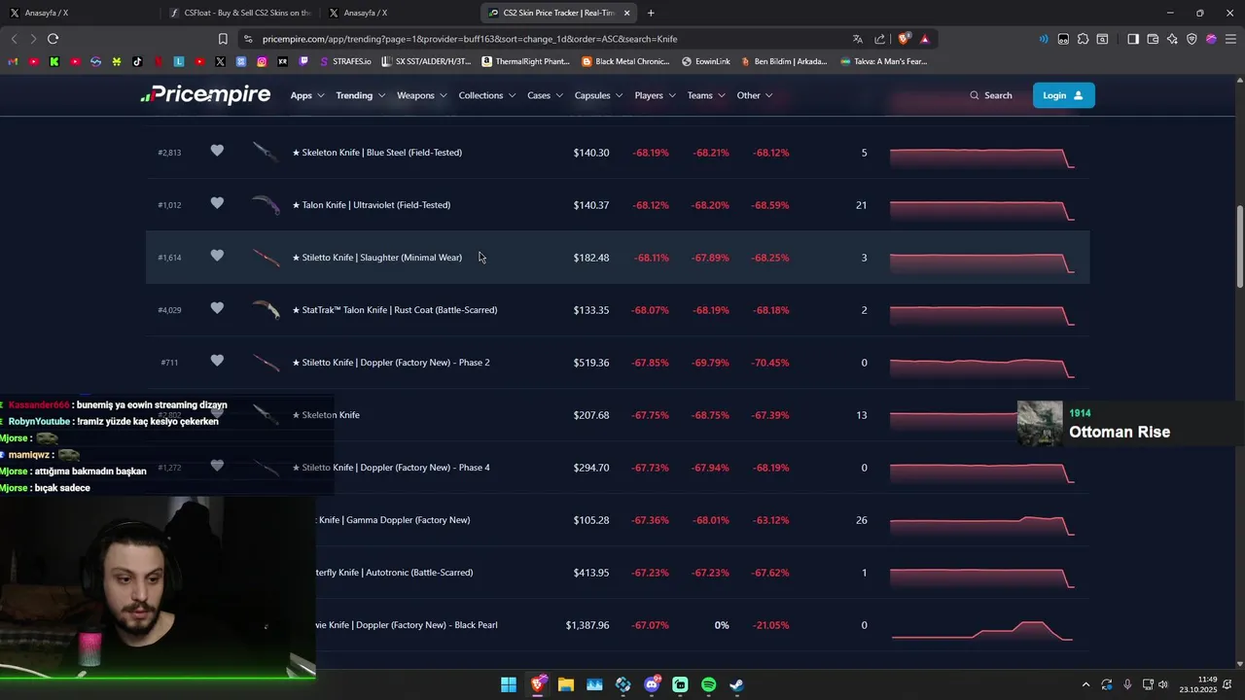Screen dimensions: 1245x700
Task: Switch to the CSFloat browser tab
Action: [x=238, y=13]
